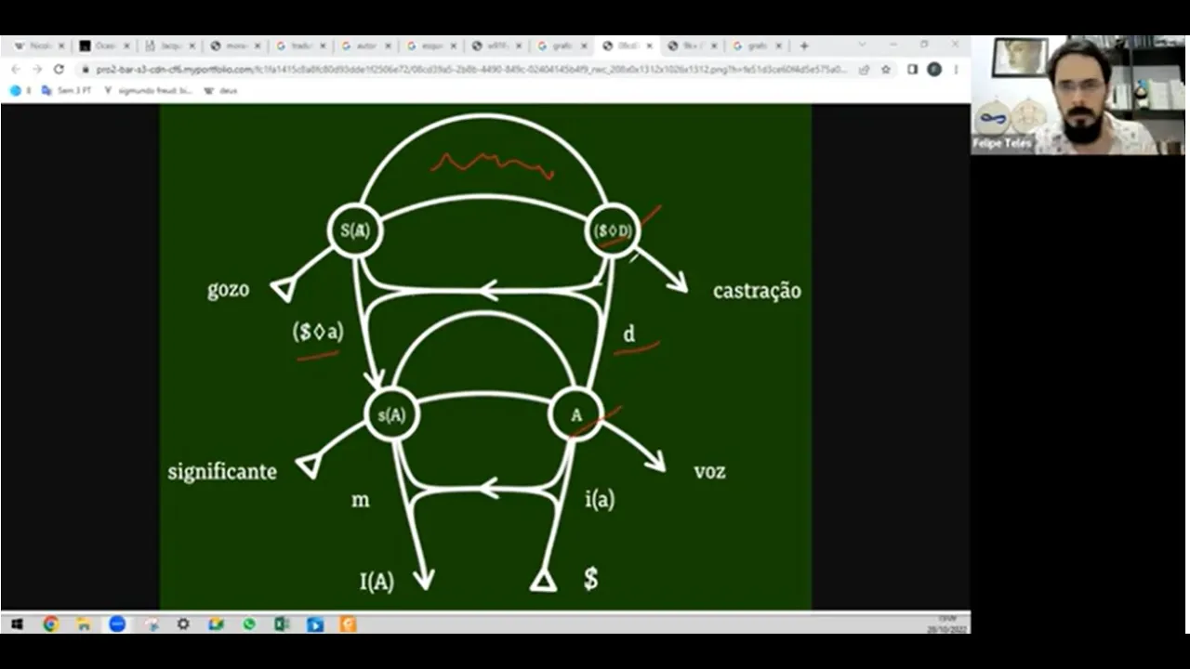Viewport: 1190px width, 669px height.
Task: Click the word castração in the graph
Action: point(757,291)
